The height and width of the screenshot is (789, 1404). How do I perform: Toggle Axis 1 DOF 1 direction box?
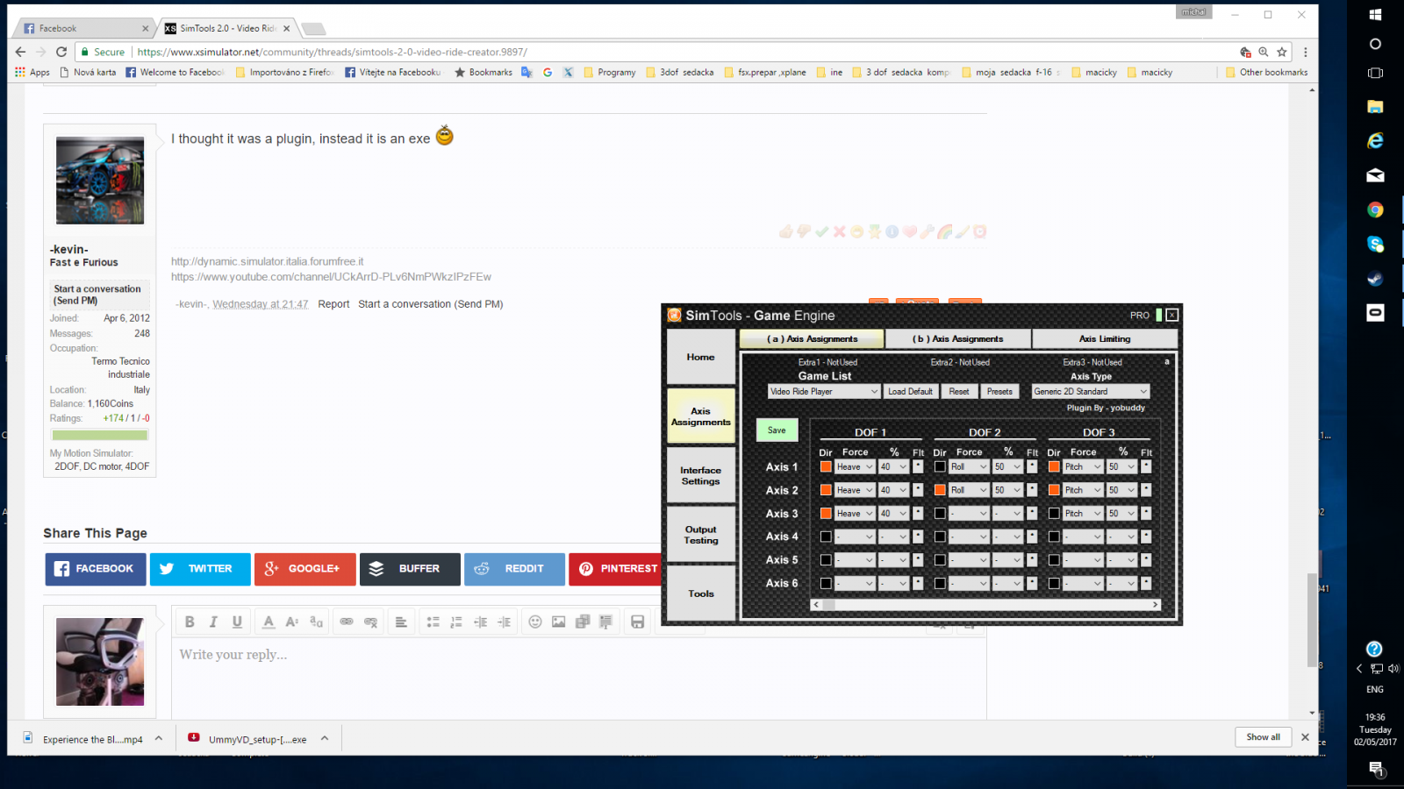click(826, 466)
